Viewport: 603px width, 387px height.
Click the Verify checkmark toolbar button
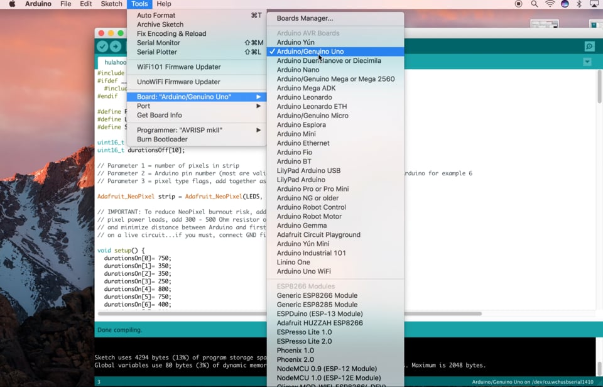tap(102, 46)
